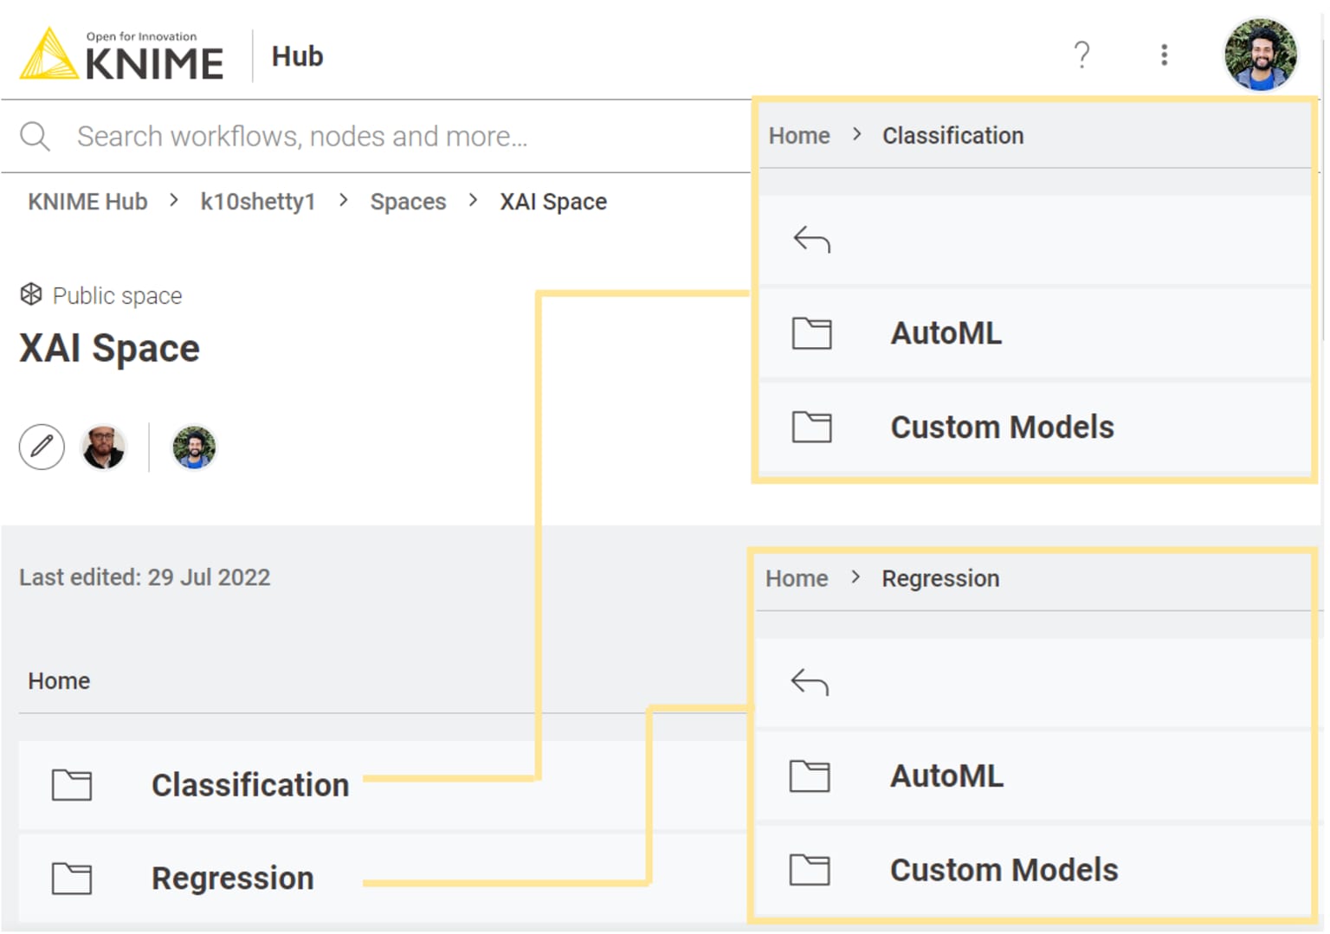Click the Hub label next to the logo
1330x934 pixels.
point(297,56)
